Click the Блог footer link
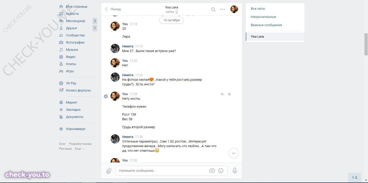 click(x=62, y=144)
